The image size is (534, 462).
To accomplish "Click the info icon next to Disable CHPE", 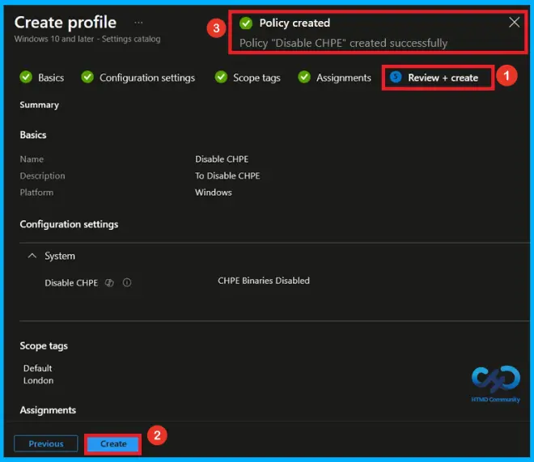I will click(127, 282).
